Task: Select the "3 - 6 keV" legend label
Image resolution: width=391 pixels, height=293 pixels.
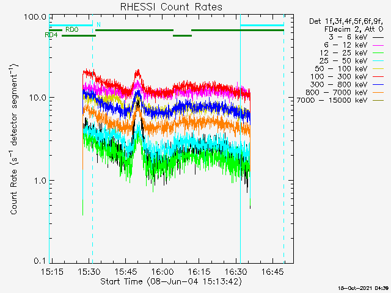Action: click(x=348, y=37)
